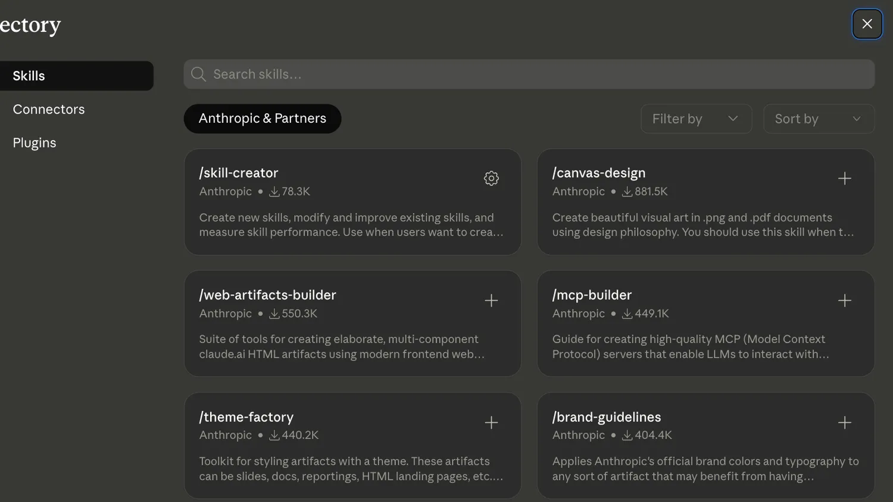Close the directory dialog
Viewport: 893px width, 502px height.
(867, 24)
